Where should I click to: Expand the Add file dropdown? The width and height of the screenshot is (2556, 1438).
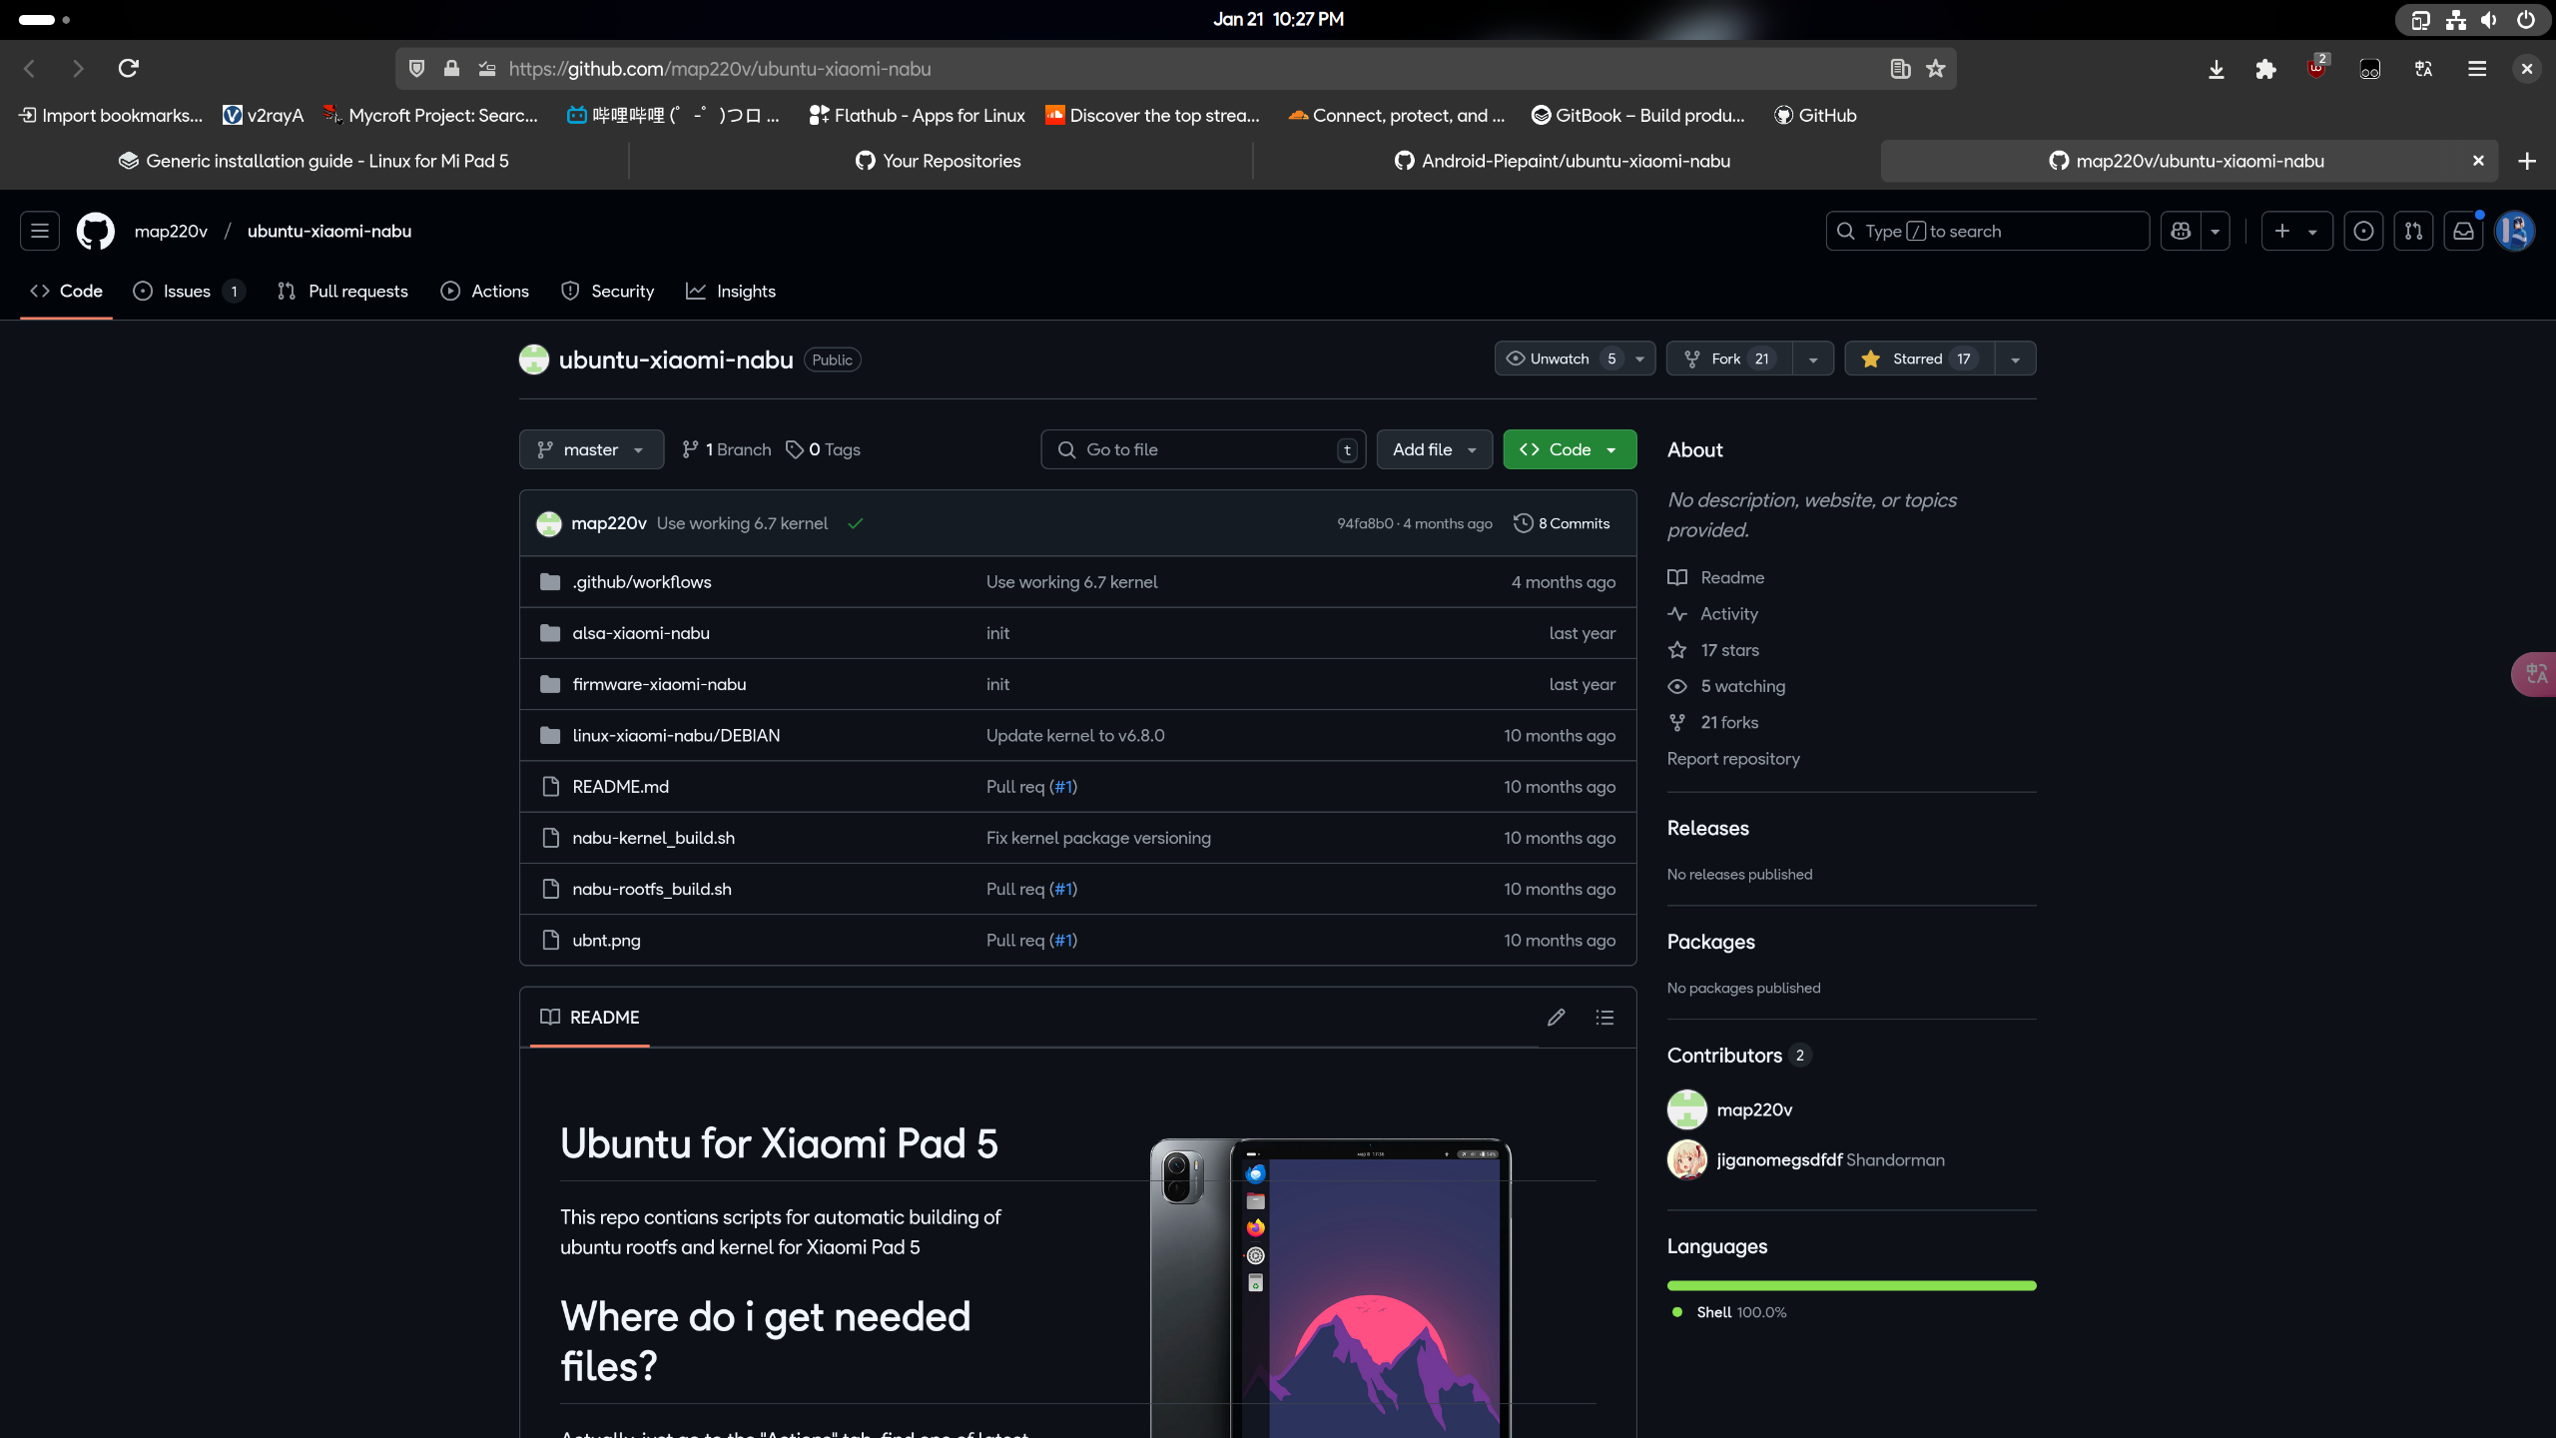tap(1434, 449)
